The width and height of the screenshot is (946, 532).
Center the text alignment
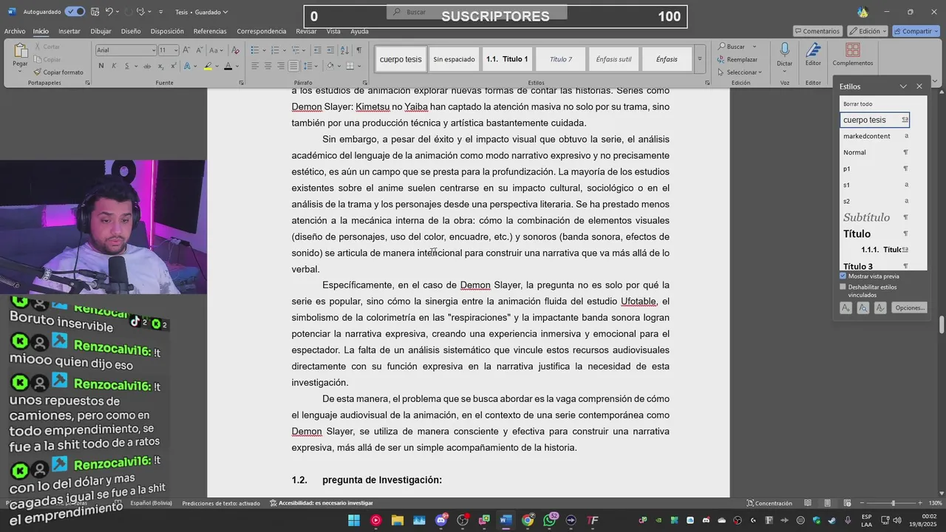click(x=268, y=66)
